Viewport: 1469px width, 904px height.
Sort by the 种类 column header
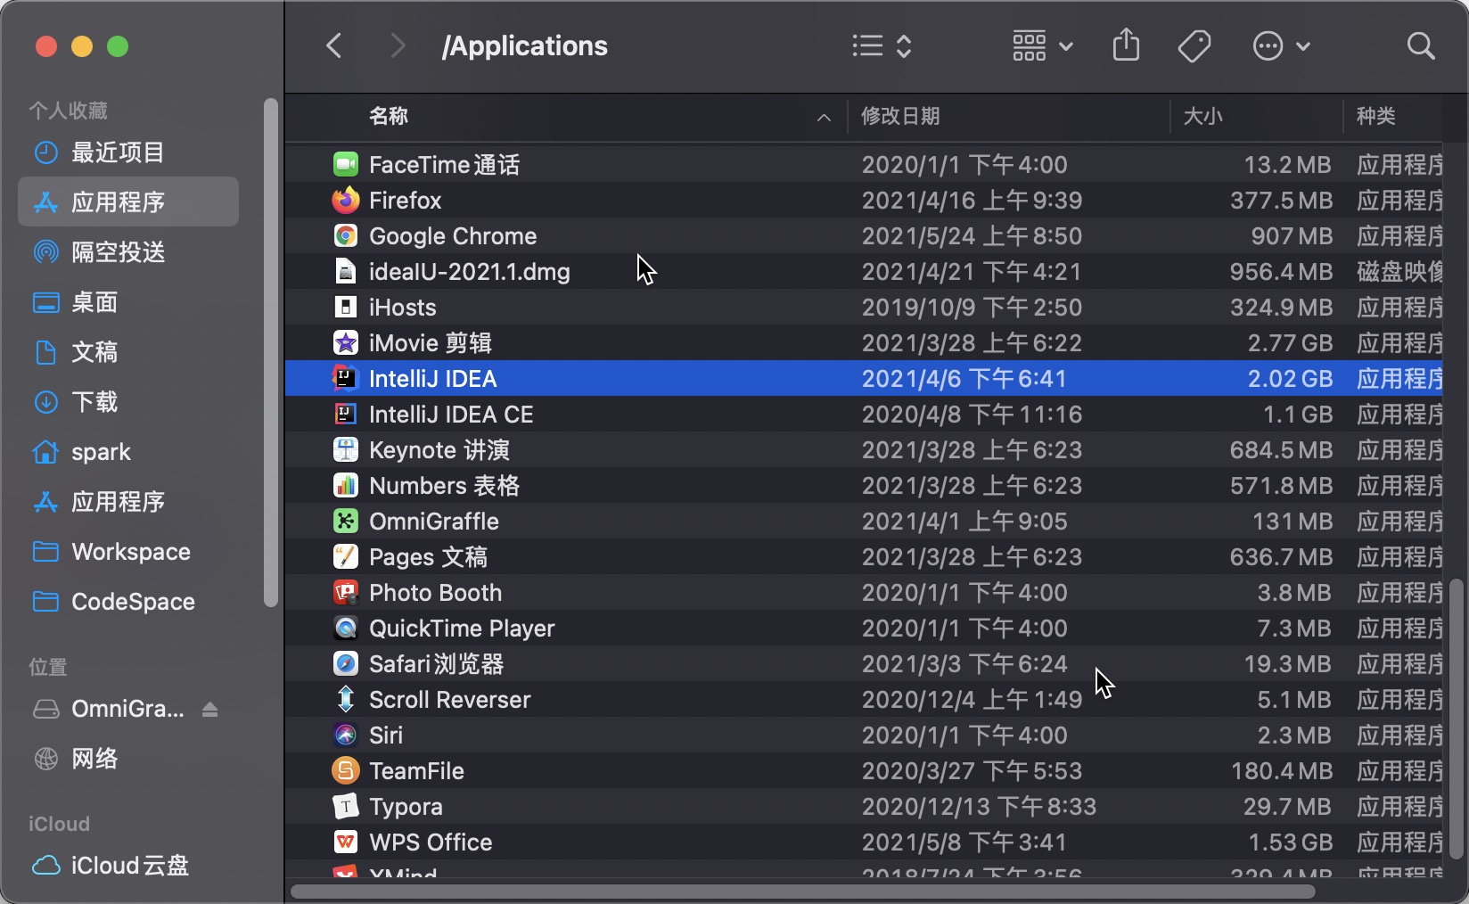point(1375,116)
